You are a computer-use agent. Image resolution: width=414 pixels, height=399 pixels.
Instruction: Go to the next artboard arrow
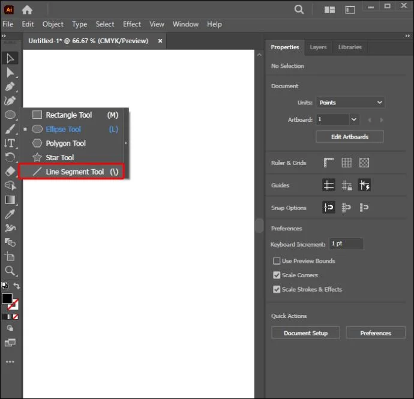[381, 120]
